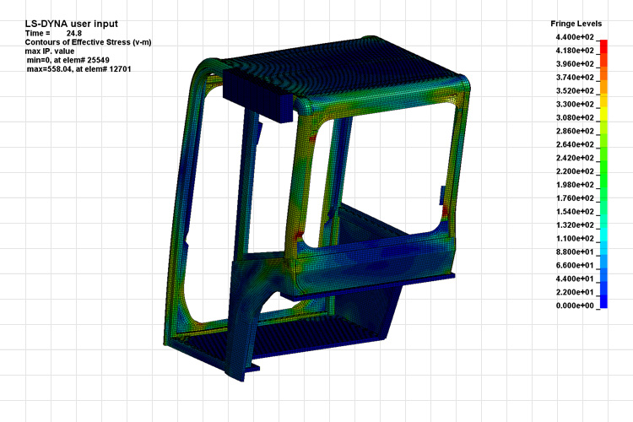Image resolution: width=633 pixels, height=422 pixels.
Task: Select the 2.640e+02 fringe value
Action: [575, 144]
